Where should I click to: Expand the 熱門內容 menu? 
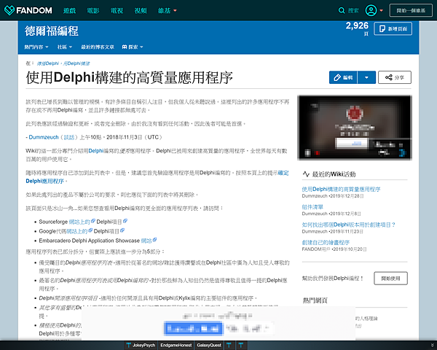coord(36,47)
